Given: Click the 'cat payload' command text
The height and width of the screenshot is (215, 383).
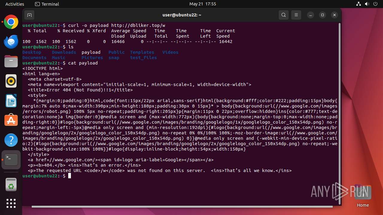Looking at the screenshot, I should coord(83,63).
